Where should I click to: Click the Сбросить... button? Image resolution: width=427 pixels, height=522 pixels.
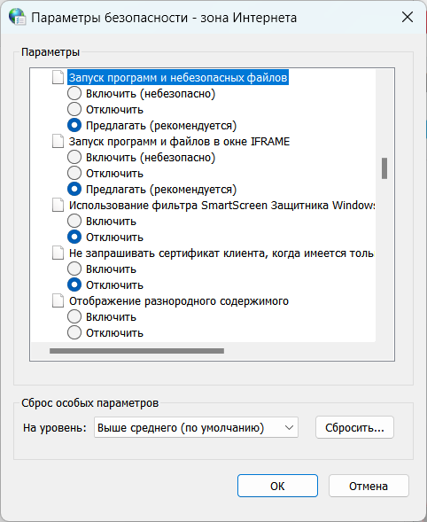click(x=354, y=427)
